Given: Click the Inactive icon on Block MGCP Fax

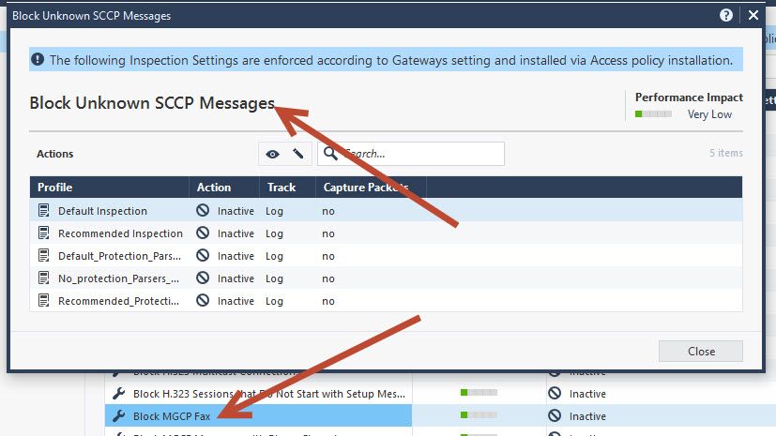Looking at the screenshot, I should click(555, 415).
